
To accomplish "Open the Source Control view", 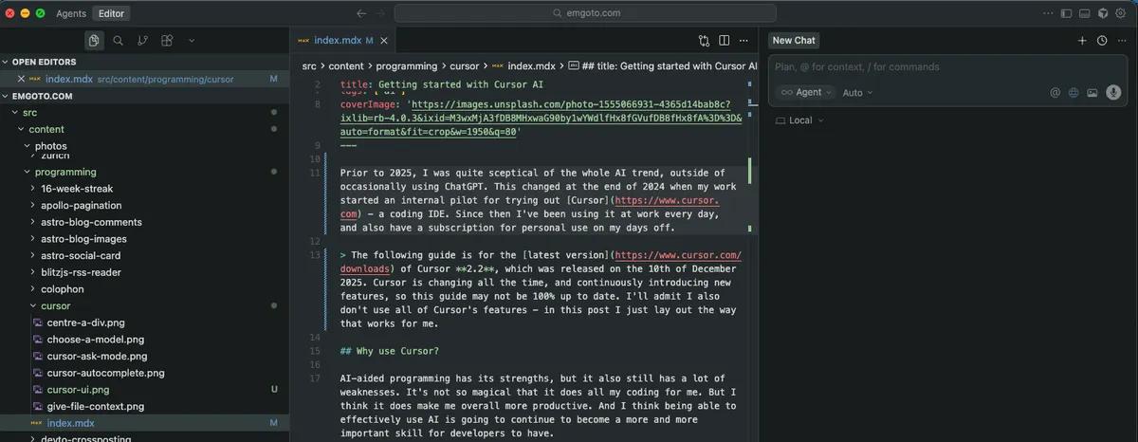I will pos(142,41).
